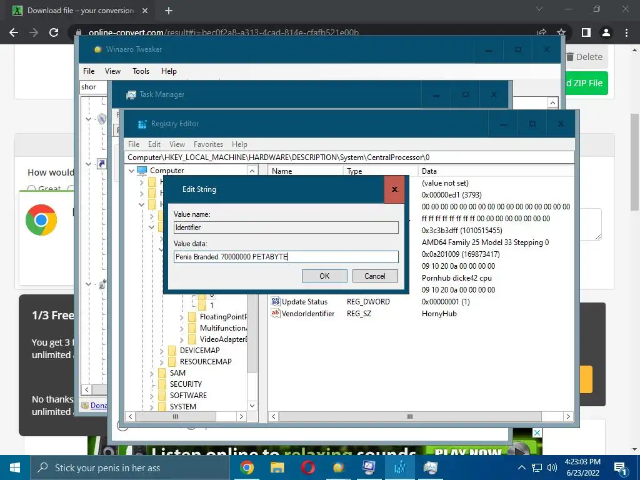The image size is (640, 480).
Task: Click the Registry Editor address bar
Action: (349, 157)
